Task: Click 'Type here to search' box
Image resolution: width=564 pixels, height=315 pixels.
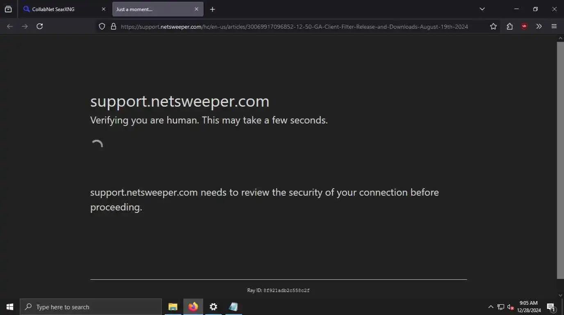Action: click(x=91, y=307)
